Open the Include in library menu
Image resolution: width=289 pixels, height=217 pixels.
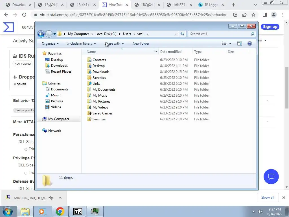point(82,44)
